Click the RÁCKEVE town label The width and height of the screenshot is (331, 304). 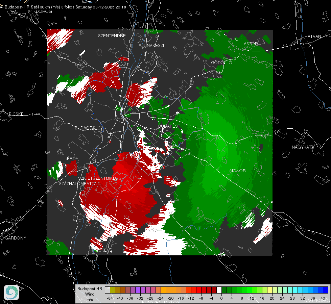pyautogui.click(x=102, y=250)
